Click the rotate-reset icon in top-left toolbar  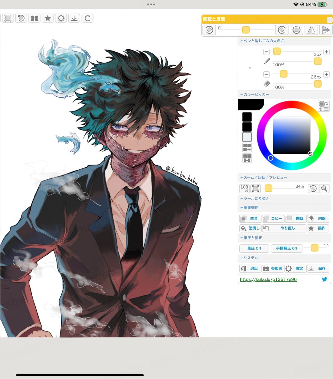point(21,18)
